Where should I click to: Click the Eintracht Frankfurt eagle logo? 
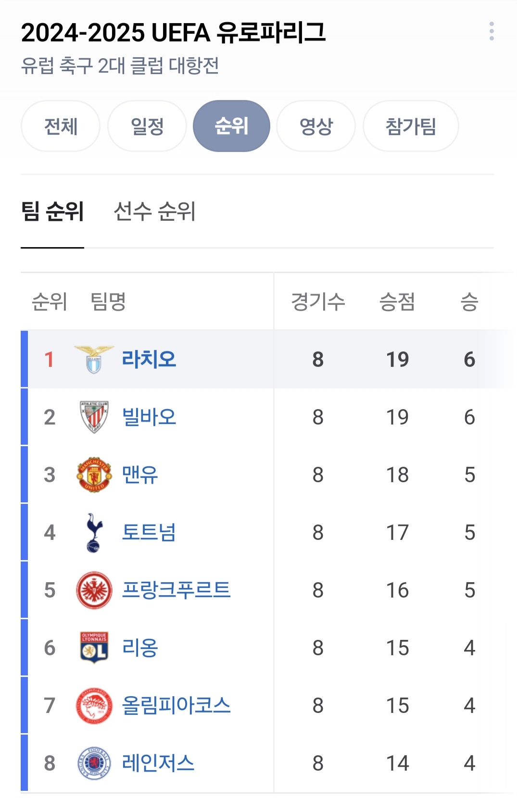click(94, 590)
